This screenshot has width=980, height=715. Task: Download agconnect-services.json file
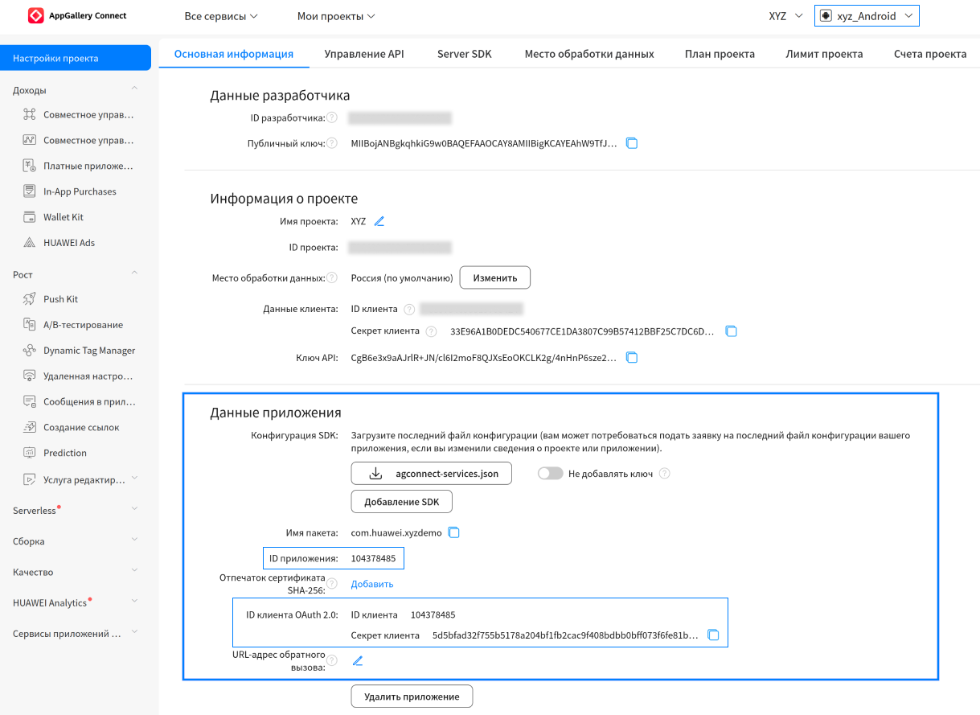432,474
